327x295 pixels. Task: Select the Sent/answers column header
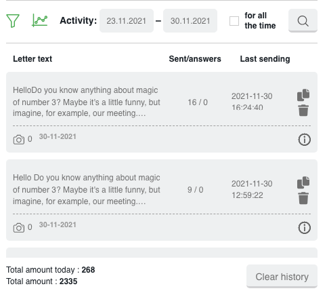[195, 59]
